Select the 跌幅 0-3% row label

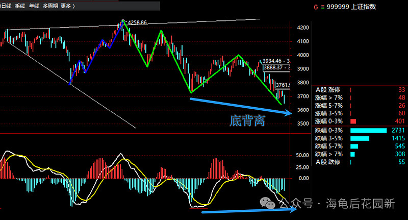click(x=328, y=131)
